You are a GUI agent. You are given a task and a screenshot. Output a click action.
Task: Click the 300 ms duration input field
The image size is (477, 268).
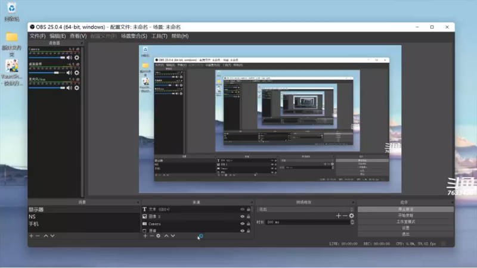308,222
